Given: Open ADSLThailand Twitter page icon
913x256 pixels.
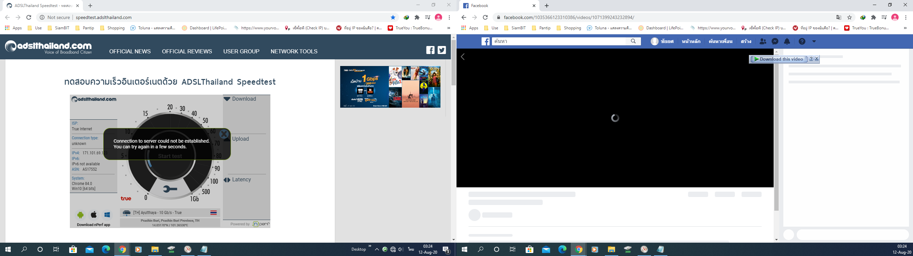Looking at the screenshot, I should 441,50.
